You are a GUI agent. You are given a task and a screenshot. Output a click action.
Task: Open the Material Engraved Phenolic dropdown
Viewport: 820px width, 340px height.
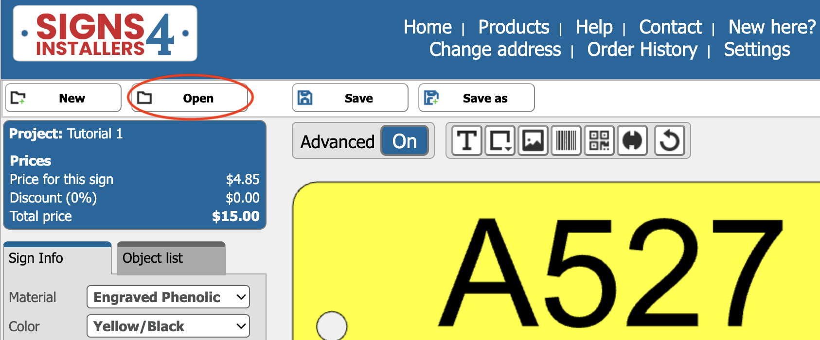(168, 297)
